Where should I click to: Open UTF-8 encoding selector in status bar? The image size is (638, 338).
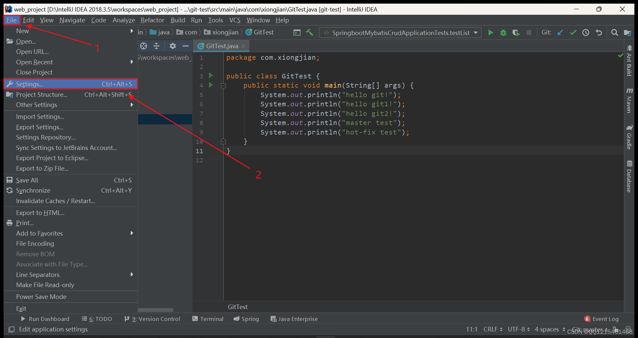519,329
